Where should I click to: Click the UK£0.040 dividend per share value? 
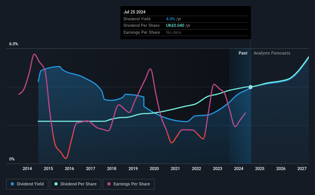pos(175,26)
